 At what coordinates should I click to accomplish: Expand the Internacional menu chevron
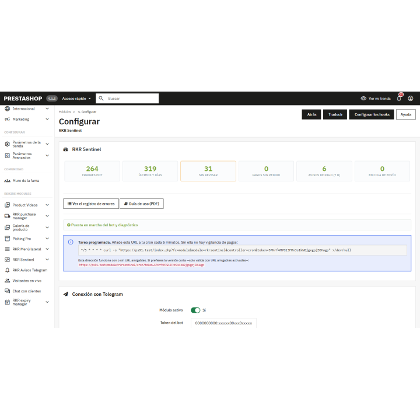[x=47, y=108]
